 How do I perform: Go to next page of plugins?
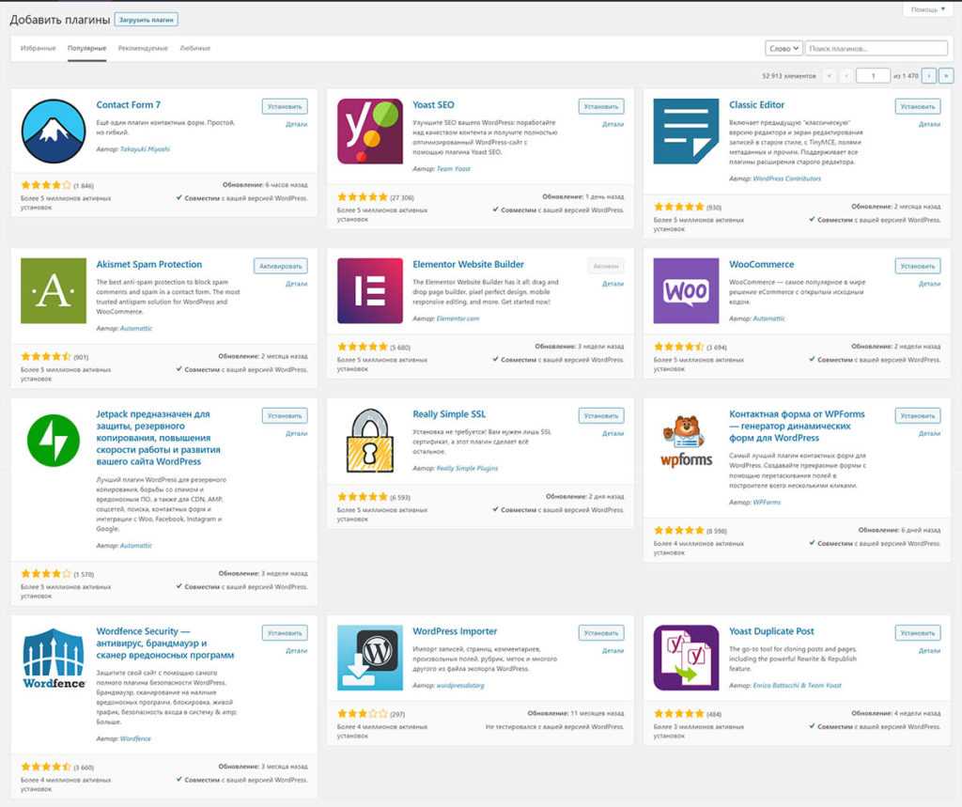coord(928,75)
